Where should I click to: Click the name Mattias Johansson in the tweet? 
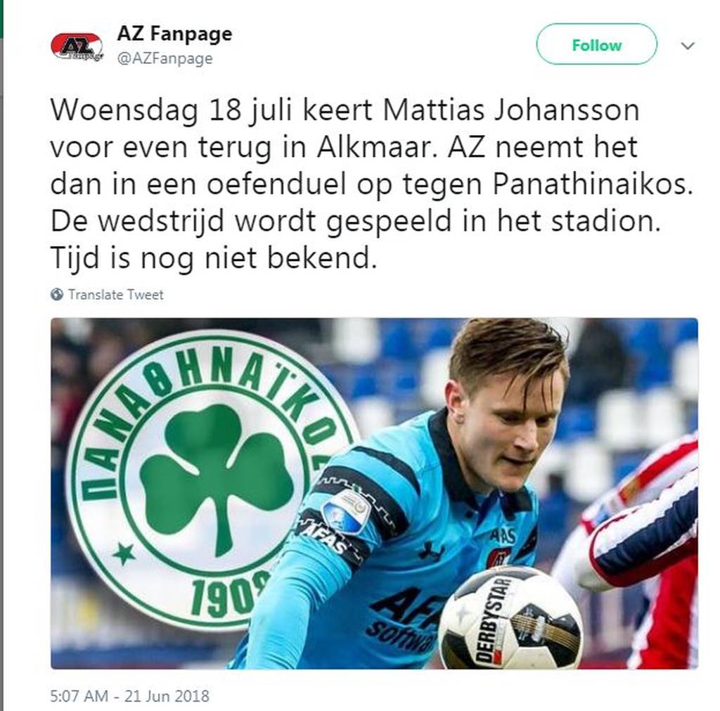click(x=511, y=110)
